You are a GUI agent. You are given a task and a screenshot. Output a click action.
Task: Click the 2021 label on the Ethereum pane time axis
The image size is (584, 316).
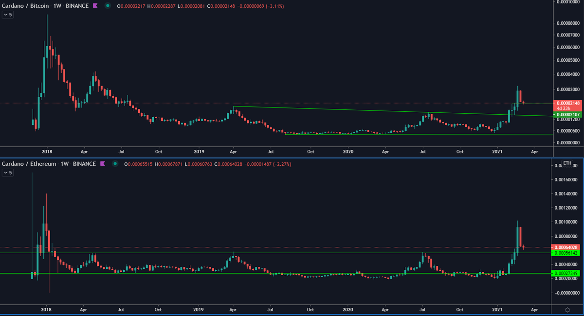pyautogui.click(x=497, y=309)
